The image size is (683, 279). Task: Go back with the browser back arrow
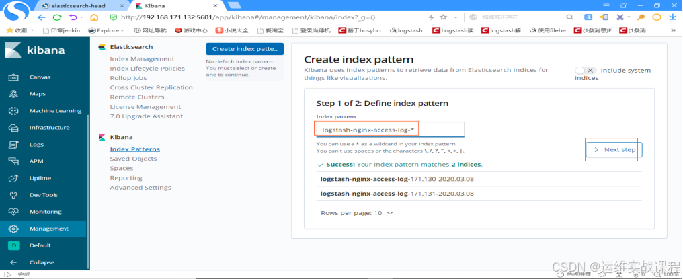42,17
